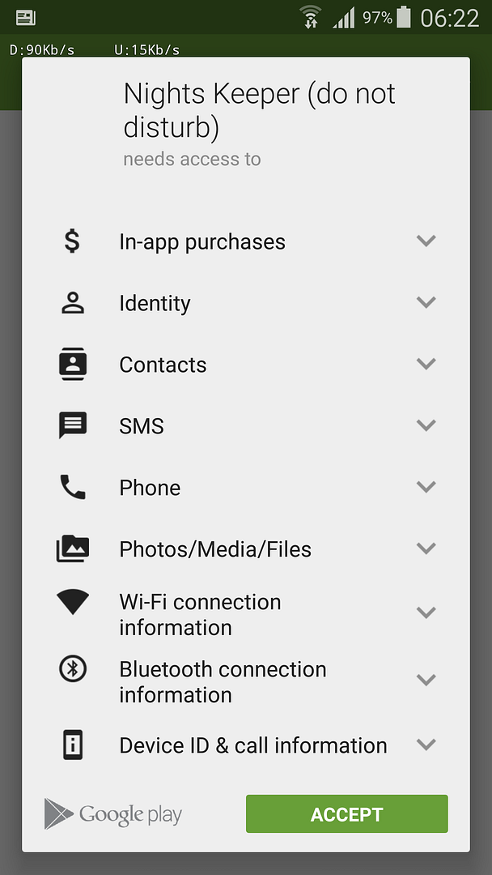
Task: Tap the Google Play logo
Action: 113,814
